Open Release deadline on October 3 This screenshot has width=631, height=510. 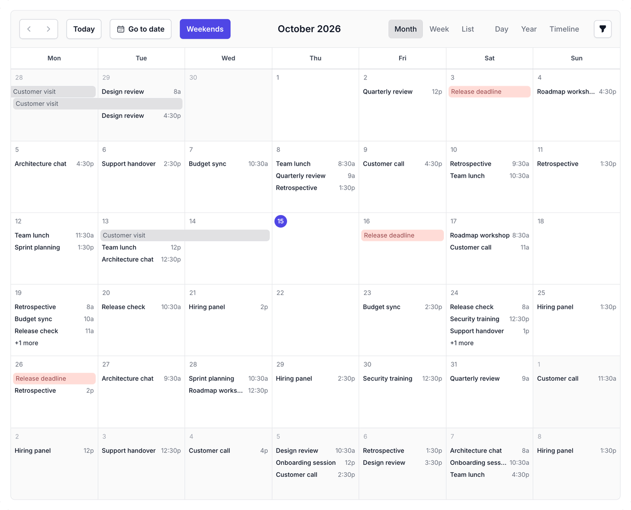pyautogui.click(x=490, y=91)
